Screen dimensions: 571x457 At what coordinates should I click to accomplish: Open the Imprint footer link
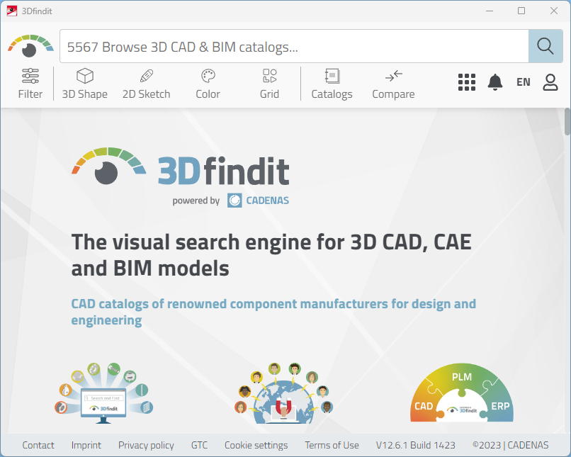(86, 445)
